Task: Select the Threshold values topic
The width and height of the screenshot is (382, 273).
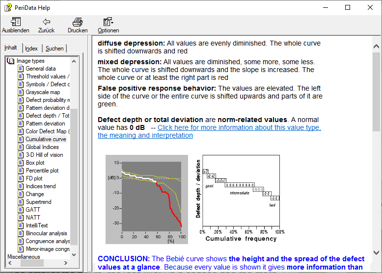Action: point(48,76)
